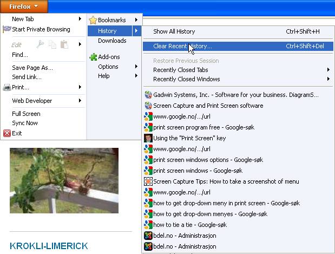Expand the Bookmarks submenu arrow

pyautogui.click(x=136, y=20)
